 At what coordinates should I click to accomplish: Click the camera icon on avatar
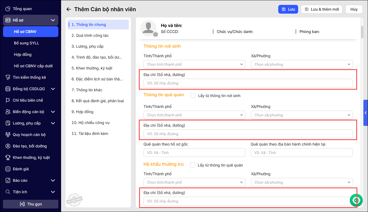pyautogui.click(x=155, y=34)
